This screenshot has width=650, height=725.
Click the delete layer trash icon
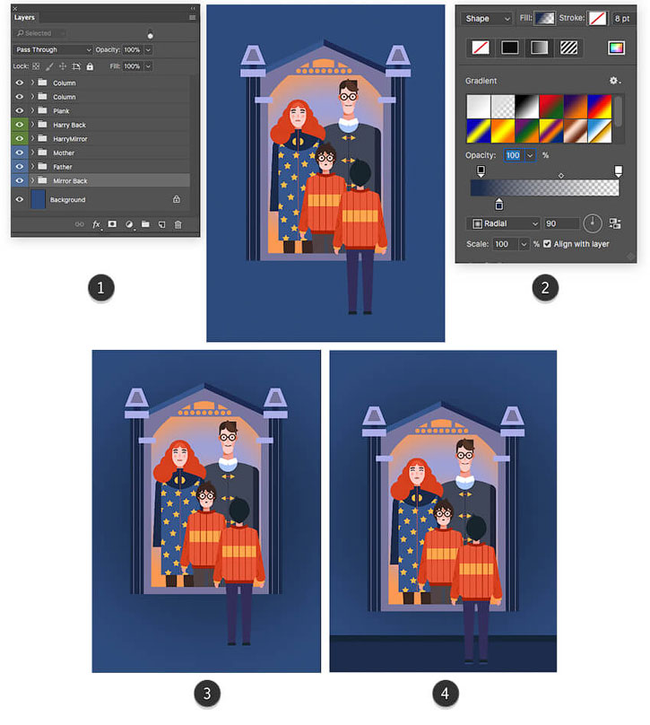[x=178, y=224]
